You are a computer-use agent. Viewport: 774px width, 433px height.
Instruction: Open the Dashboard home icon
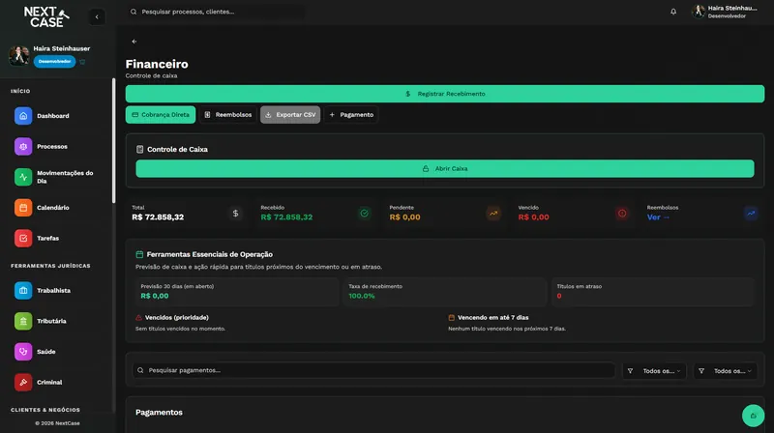(23, 116)
